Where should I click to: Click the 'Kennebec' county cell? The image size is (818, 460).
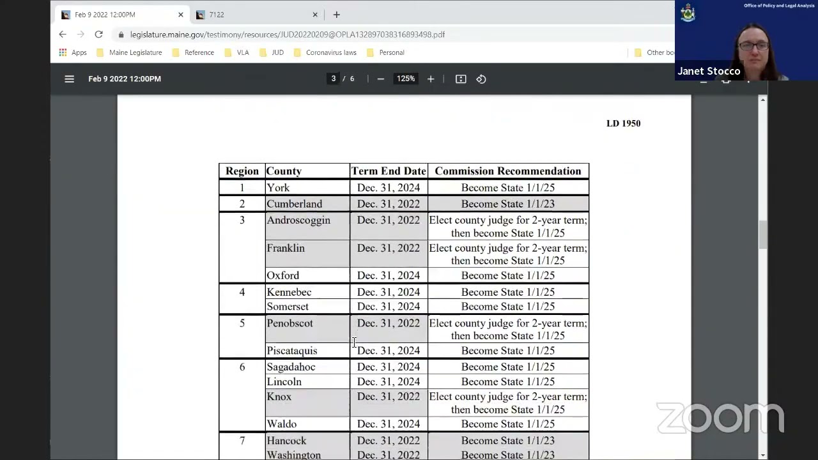[x=307, y=292]
